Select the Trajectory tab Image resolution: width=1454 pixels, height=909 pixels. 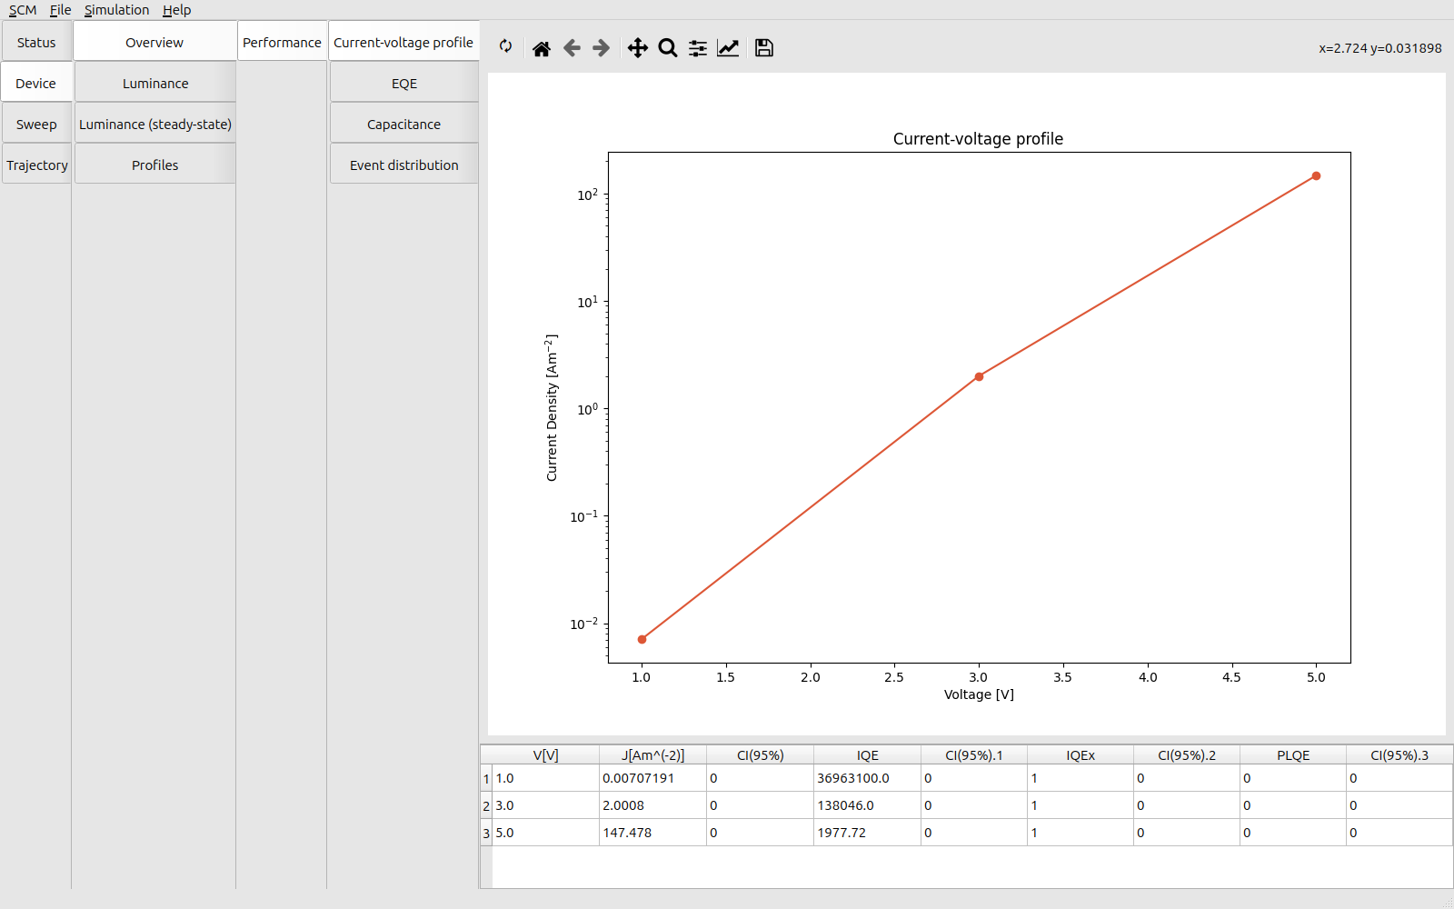point(37,165)
